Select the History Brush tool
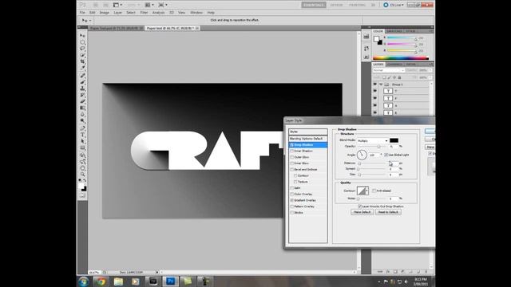The image size is (511, 287). click(x=82, y=95)
